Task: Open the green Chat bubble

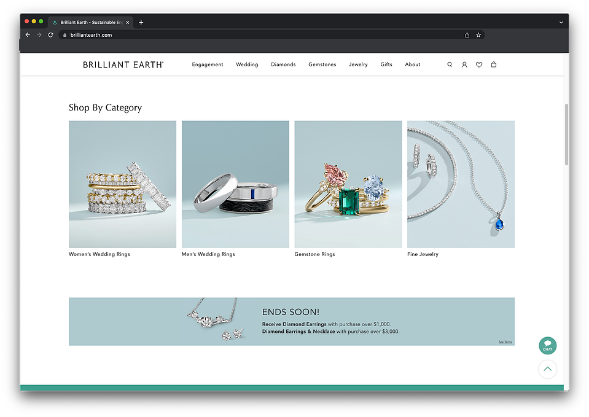Action: pos(548,346)
